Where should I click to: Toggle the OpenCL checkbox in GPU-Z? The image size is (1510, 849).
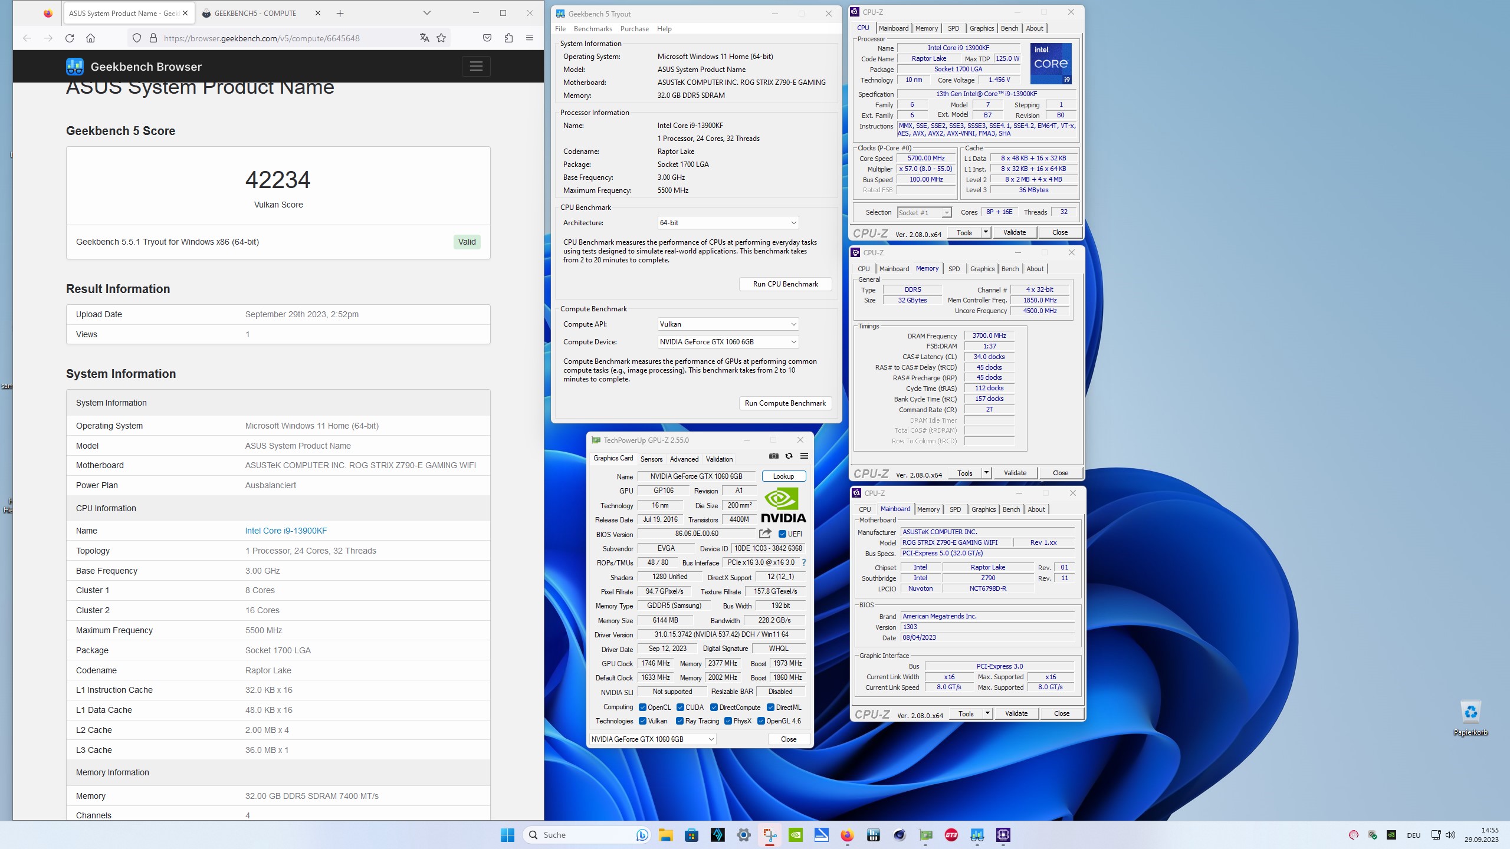pos(642,707)
